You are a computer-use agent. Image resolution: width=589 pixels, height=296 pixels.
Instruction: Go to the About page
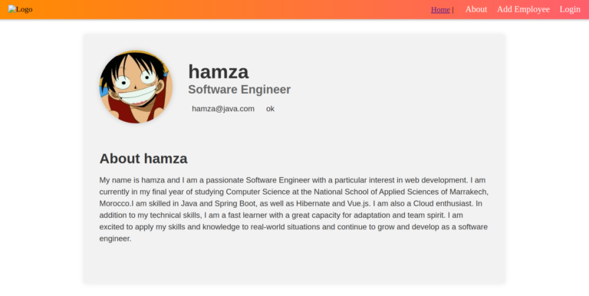click(x=476, y=9)
